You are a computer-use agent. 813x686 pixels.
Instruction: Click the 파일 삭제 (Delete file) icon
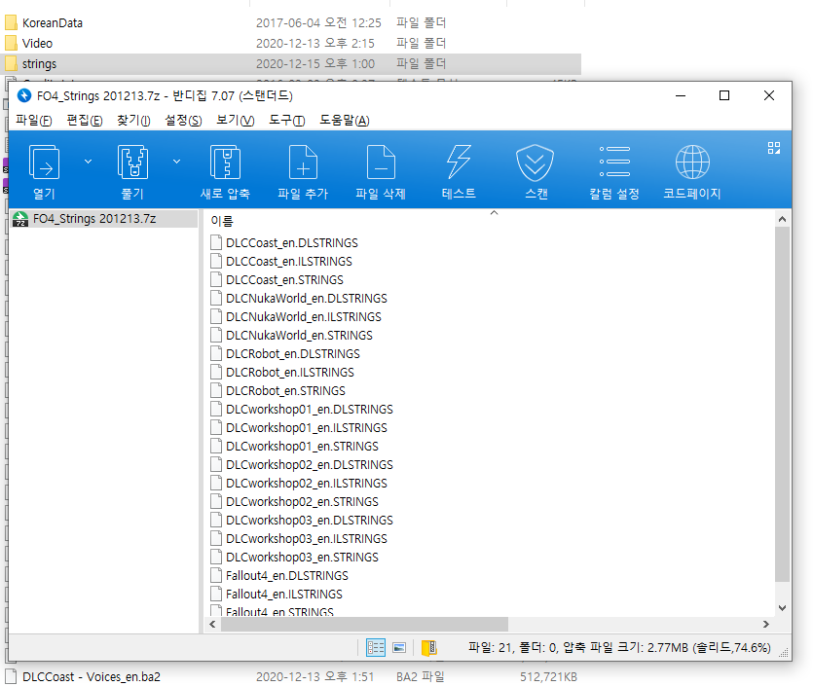tap(381, 162)
